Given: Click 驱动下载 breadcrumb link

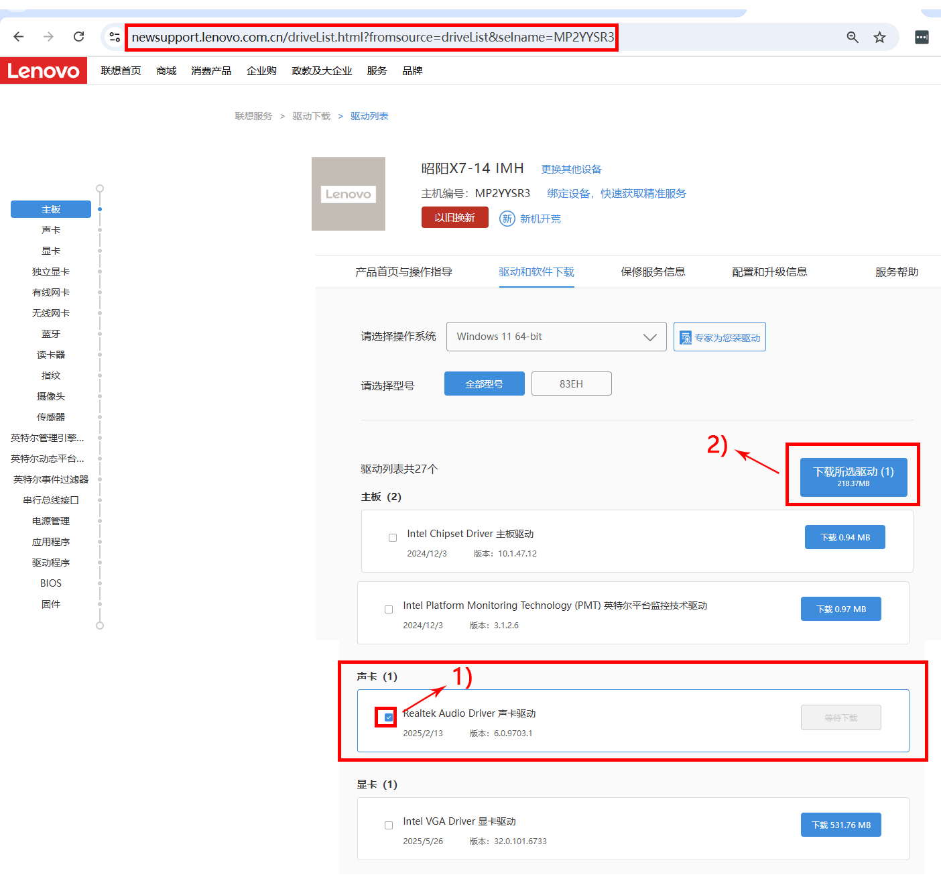Looking at the screenshot, I should (312, 116).
